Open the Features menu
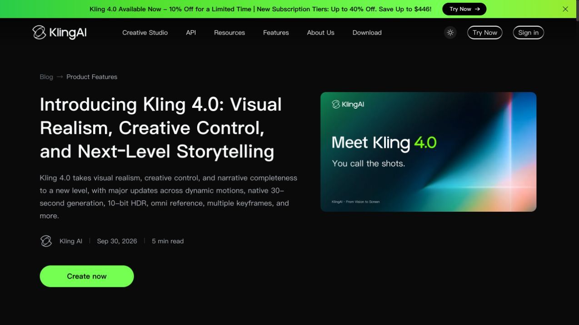This screenshot has height=325, width=579. click(x=276, y=33)
